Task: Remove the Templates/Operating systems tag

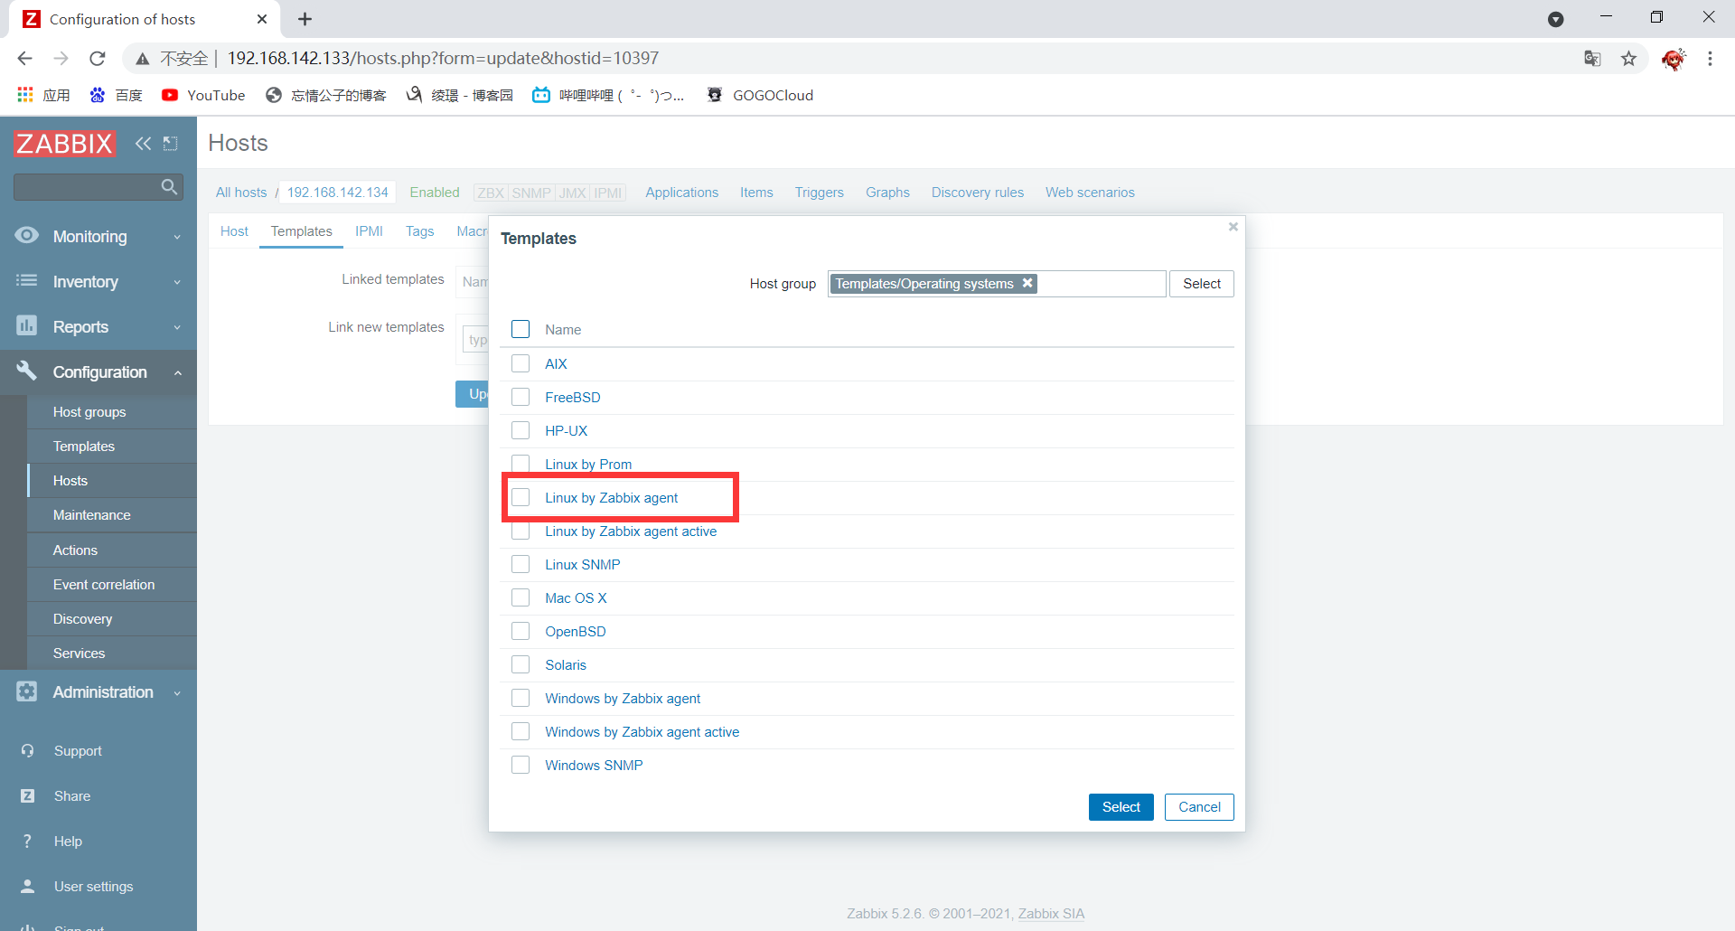Action: click(x=1027, y=283)
